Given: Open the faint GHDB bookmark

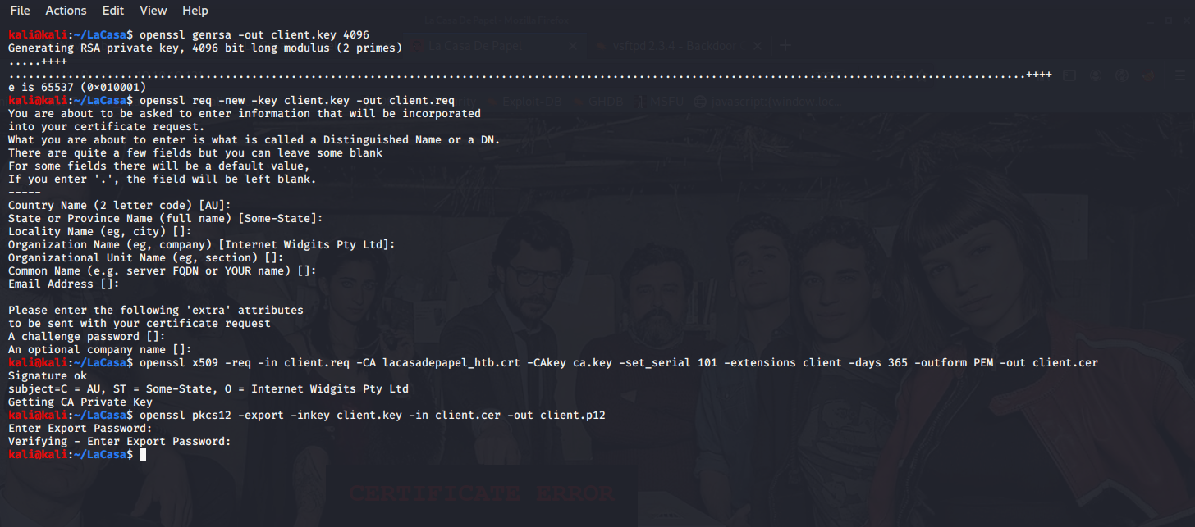Looking at the screenshot, I should (605, 102).
